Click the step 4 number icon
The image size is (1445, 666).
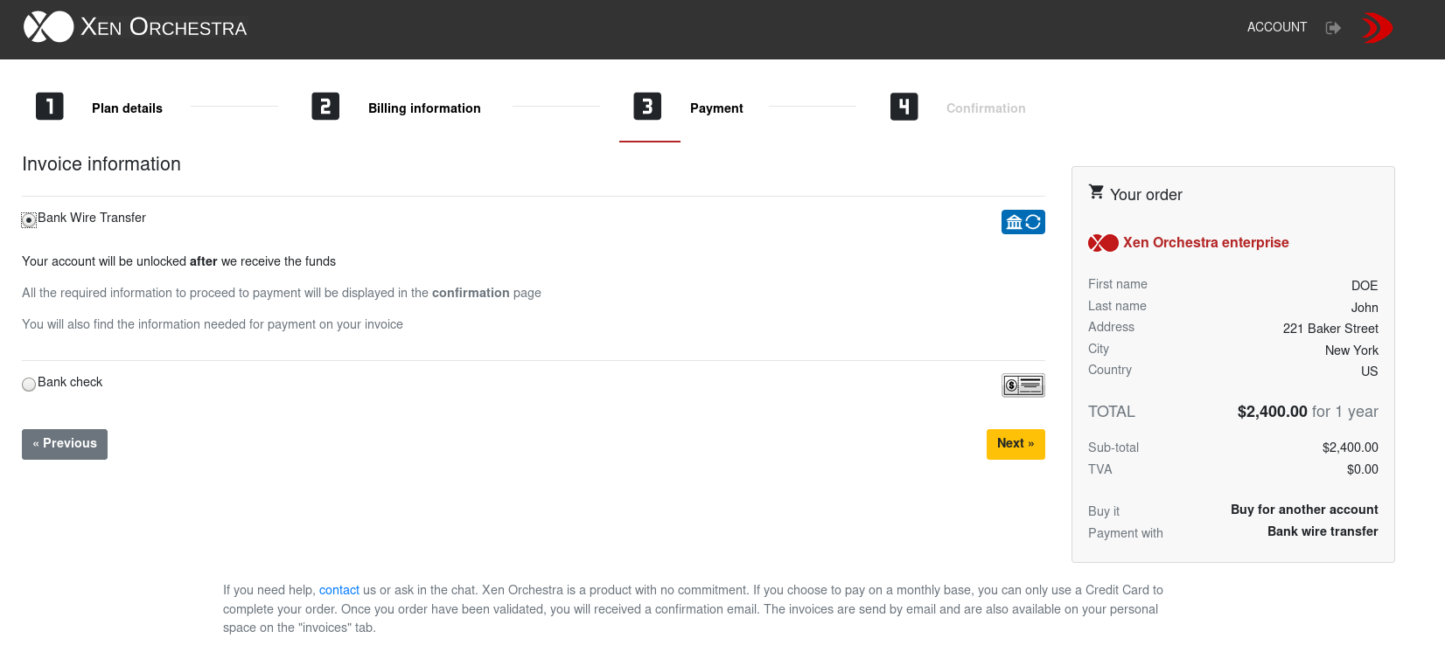tap(904, 107)
